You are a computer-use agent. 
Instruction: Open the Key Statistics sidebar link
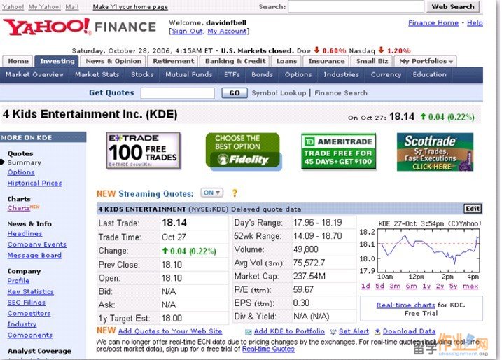click(30, 292)
